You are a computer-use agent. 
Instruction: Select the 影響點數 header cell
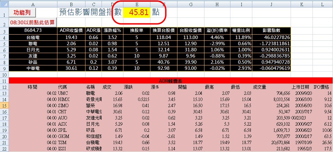[271, 30]
